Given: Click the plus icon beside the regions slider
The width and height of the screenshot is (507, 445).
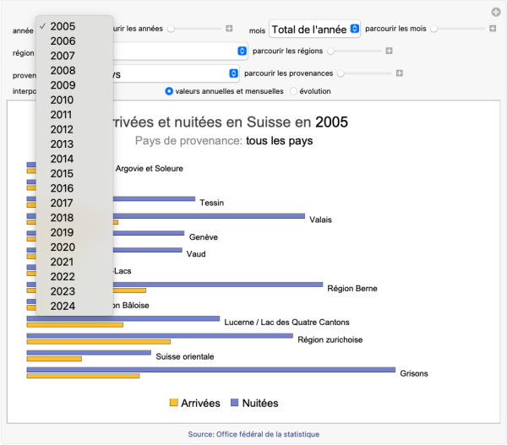Looking at the screenshot, I should (x=389, y=51).
